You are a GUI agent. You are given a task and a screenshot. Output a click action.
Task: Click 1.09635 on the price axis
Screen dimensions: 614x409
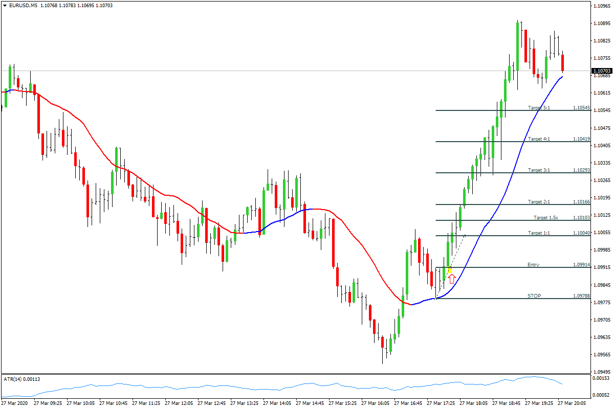[602, 337]
